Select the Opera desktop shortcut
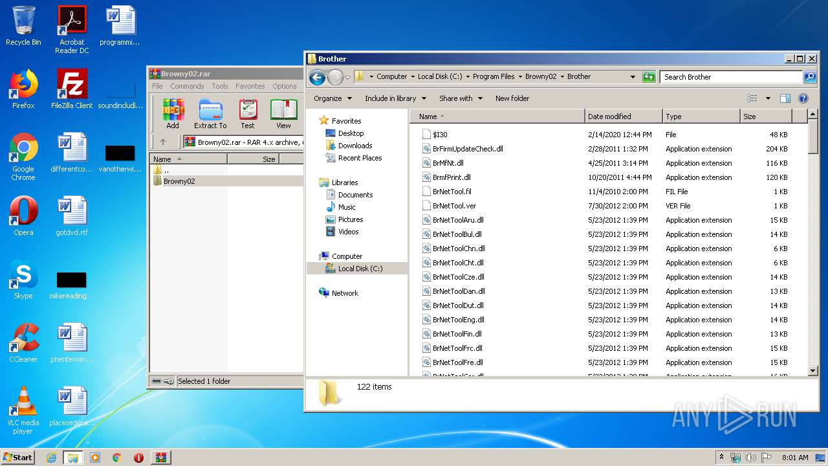 click(x=23, y=216)
